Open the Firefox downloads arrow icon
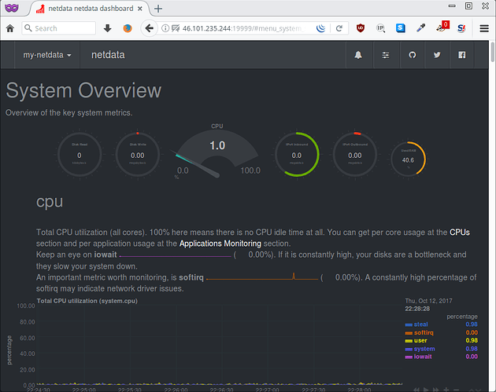 pyautogui.click(x=108, y=27)
